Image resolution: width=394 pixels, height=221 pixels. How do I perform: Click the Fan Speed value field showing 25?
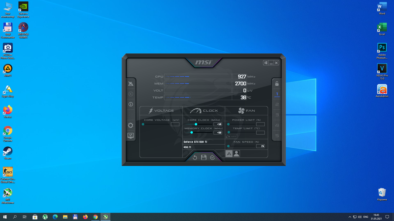pos(260,146)
